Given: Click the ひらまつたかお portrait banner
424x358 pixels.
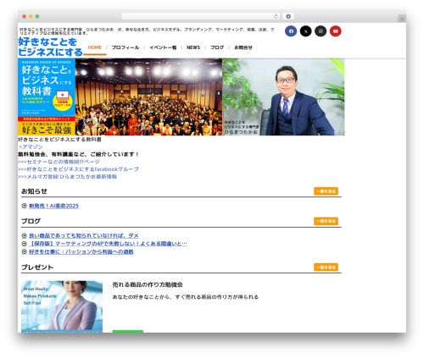Looking at the screenshot, I should (x=283, y=97).
